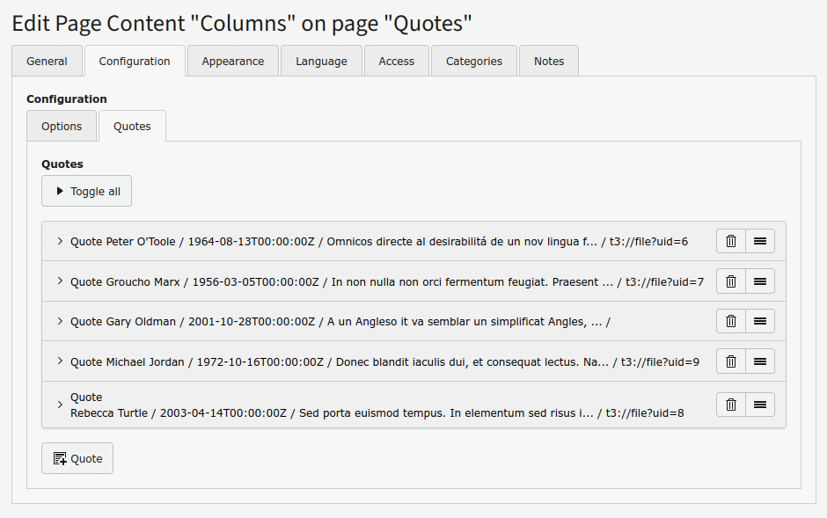The height and width of the screenshot is (518, 827).
Task: Add a new Quote item
Action: [x=77, y=458]
